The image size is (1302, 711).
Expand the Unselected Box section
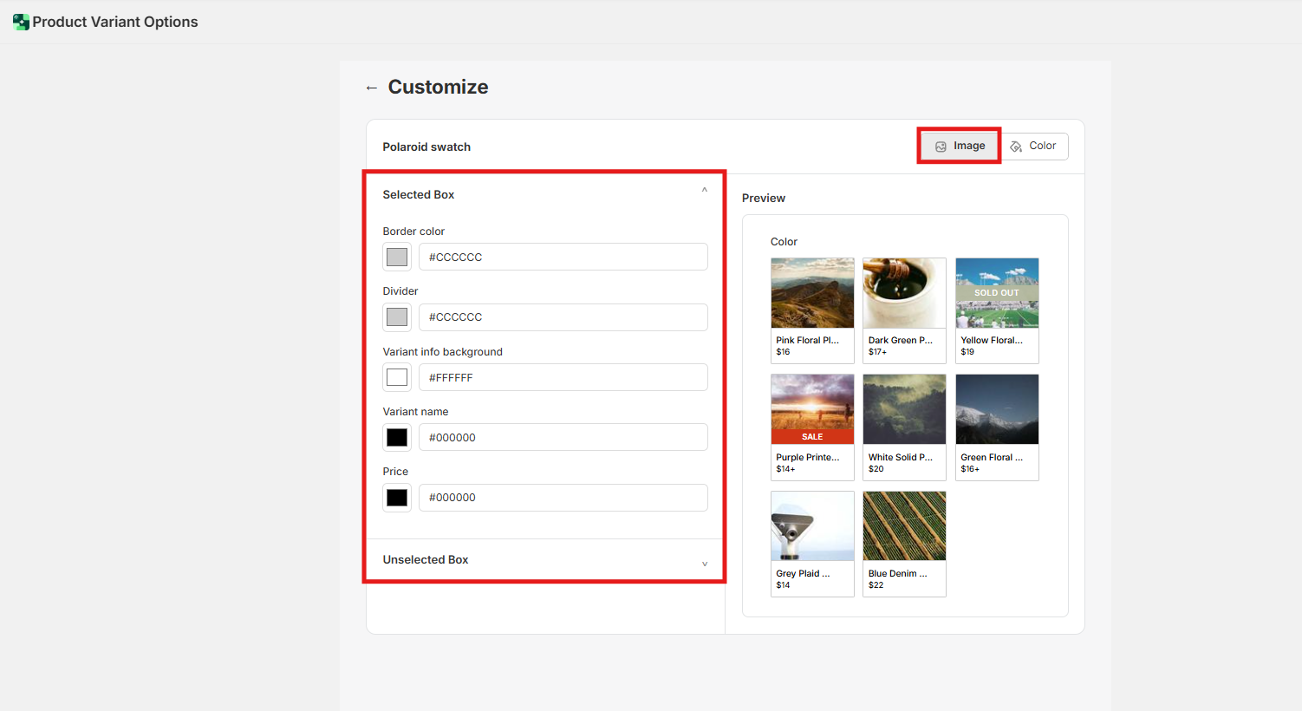point(704,564)
